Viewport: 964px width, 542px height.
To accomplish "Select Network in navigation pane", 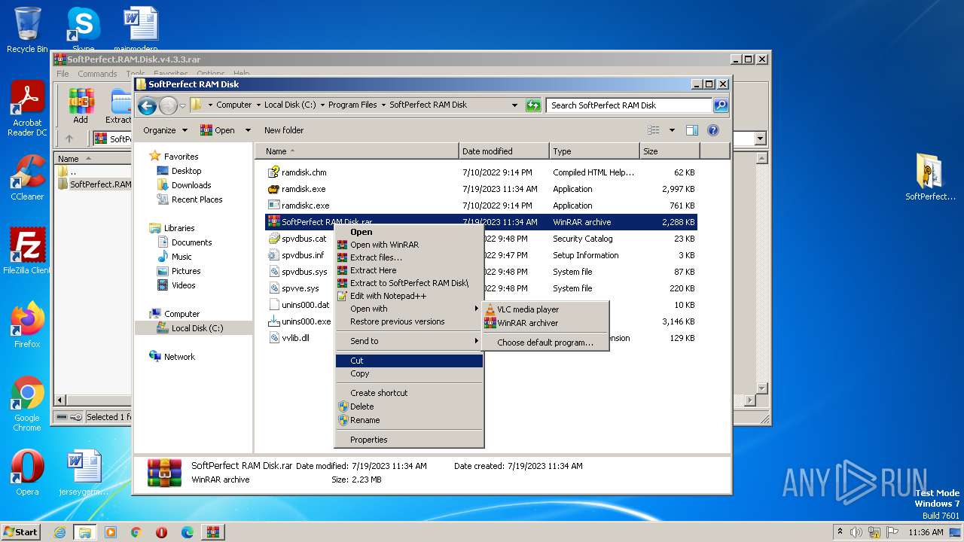I will [179, 357].
